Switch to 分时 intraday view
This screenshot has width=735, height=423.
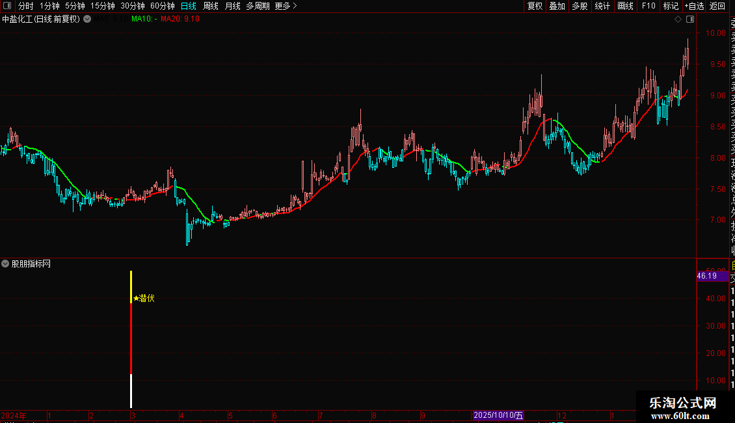click(x=26, y=6)
